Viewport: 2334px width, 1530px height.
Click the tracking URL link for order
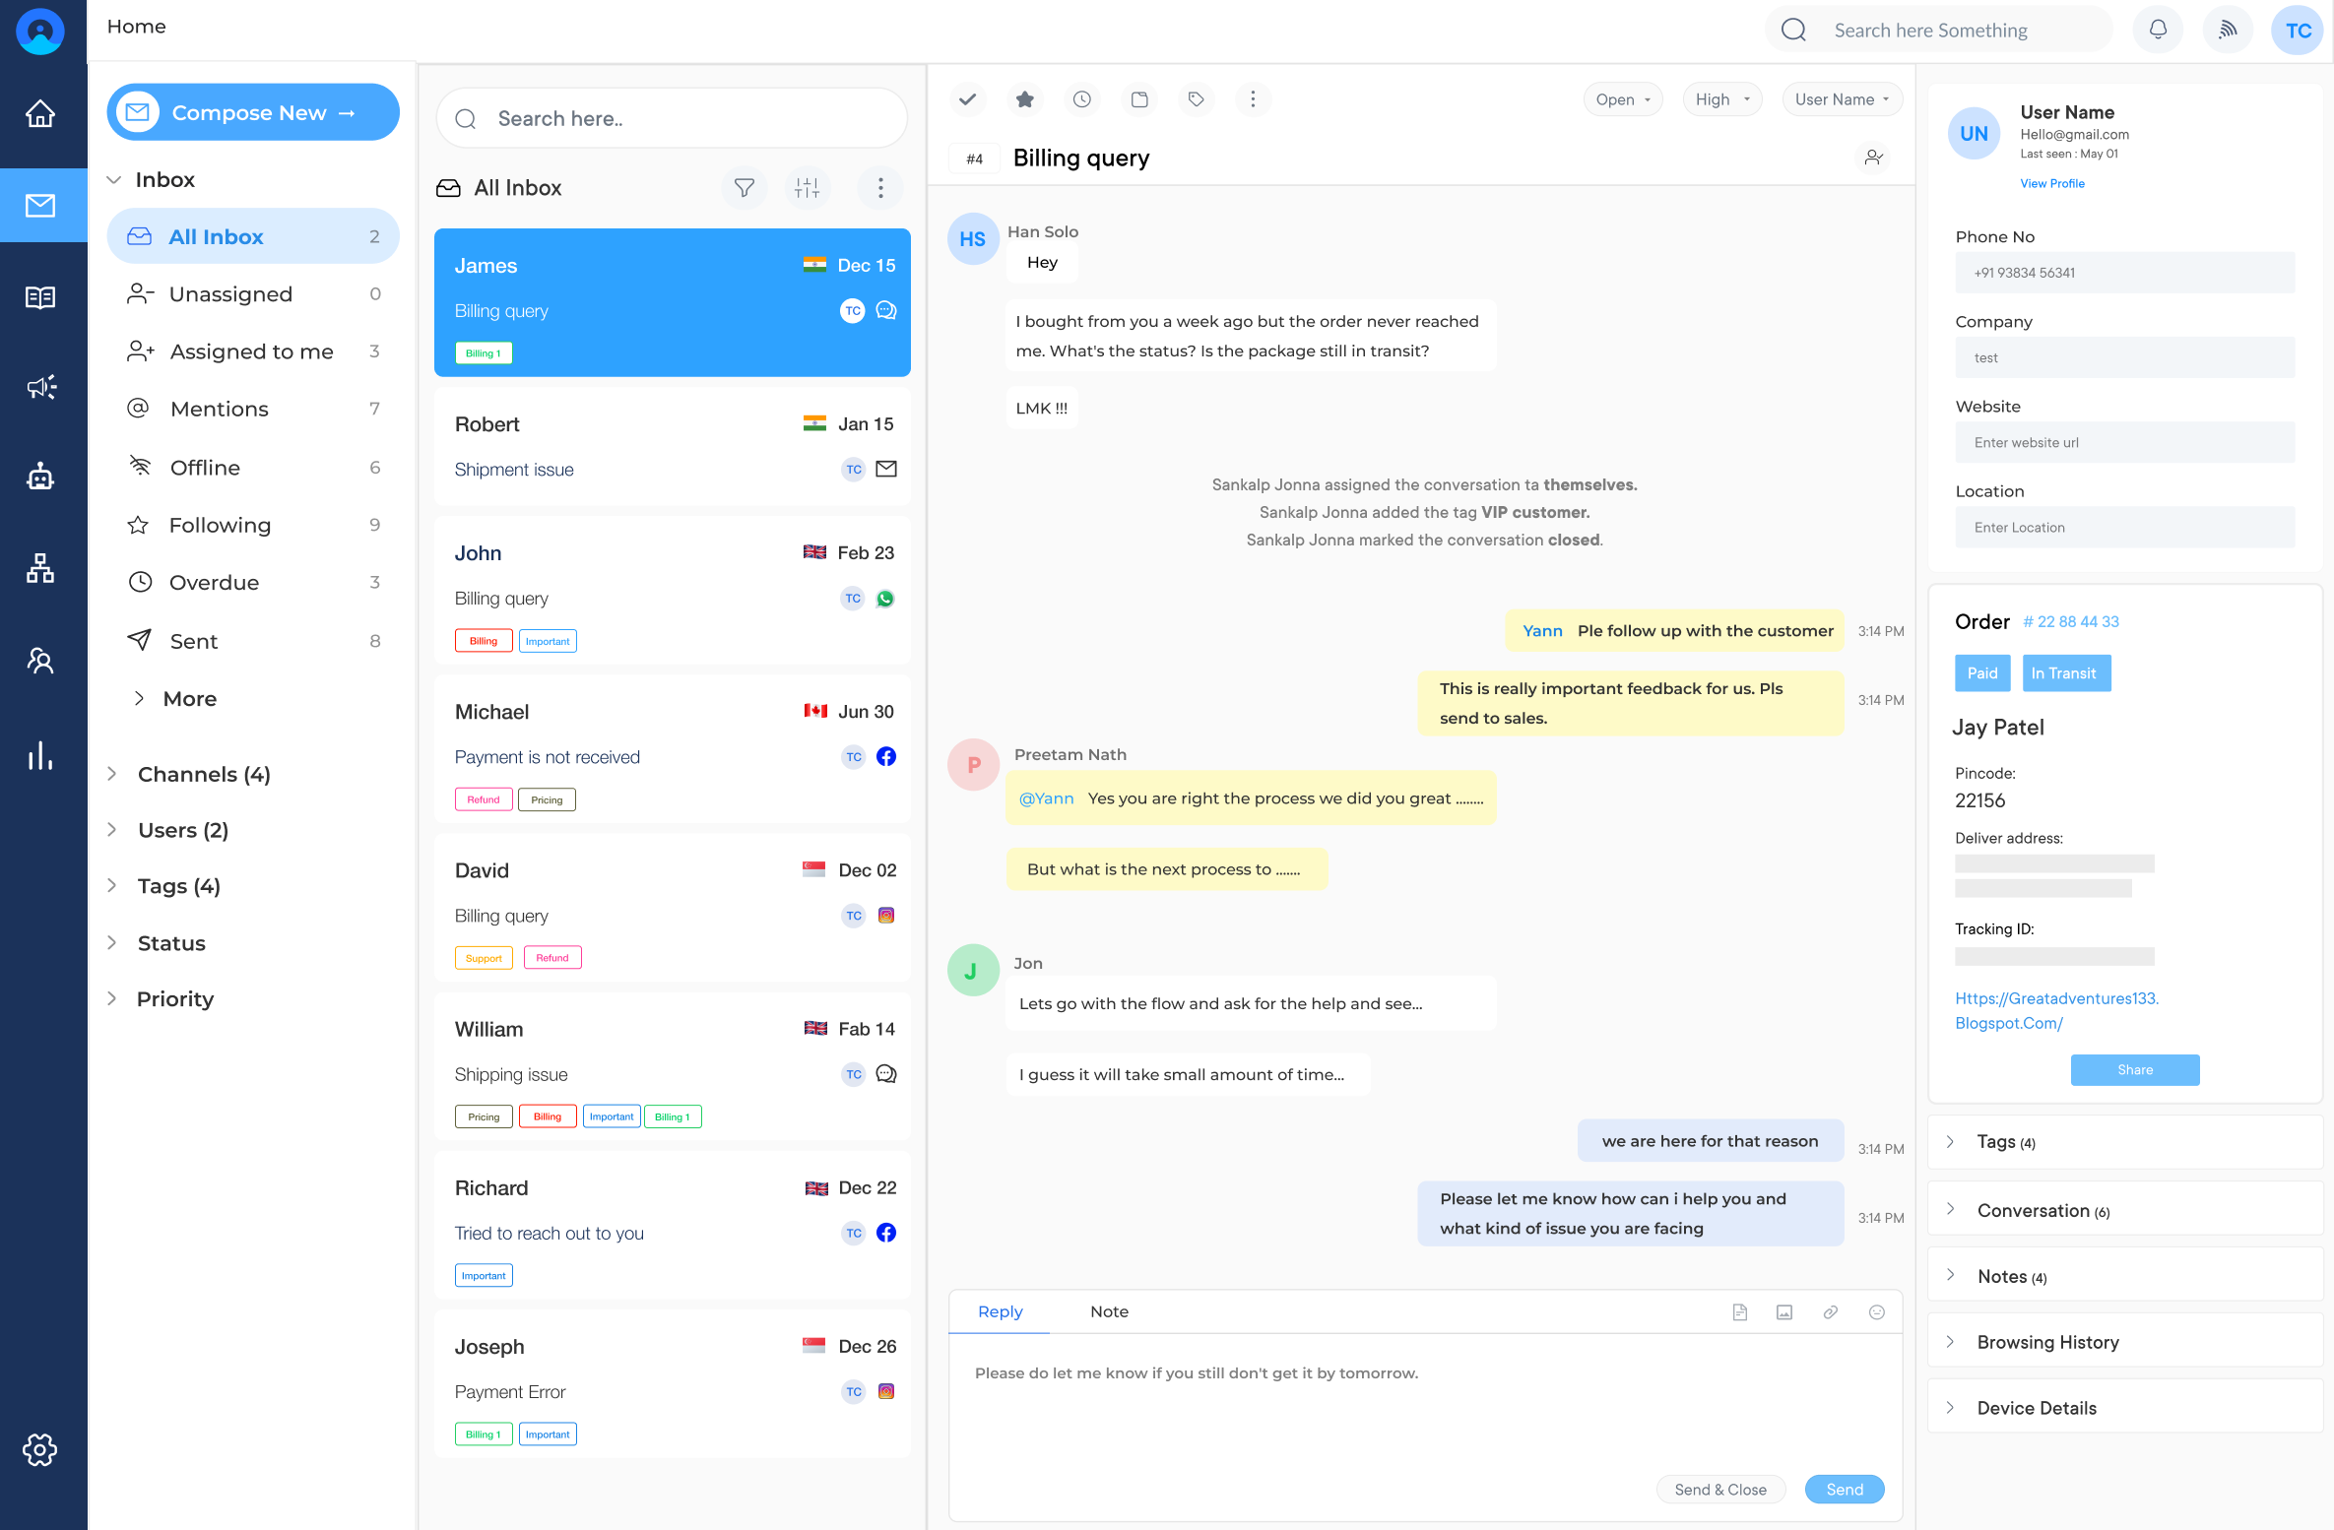point(2055,1009)
